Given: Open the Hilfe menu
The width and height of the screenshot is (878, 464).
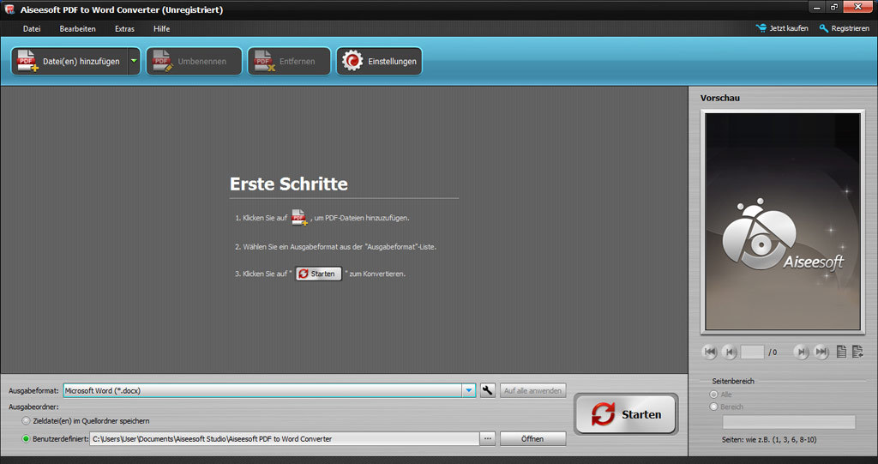Looking at the screenshot, I should [161, 28].
